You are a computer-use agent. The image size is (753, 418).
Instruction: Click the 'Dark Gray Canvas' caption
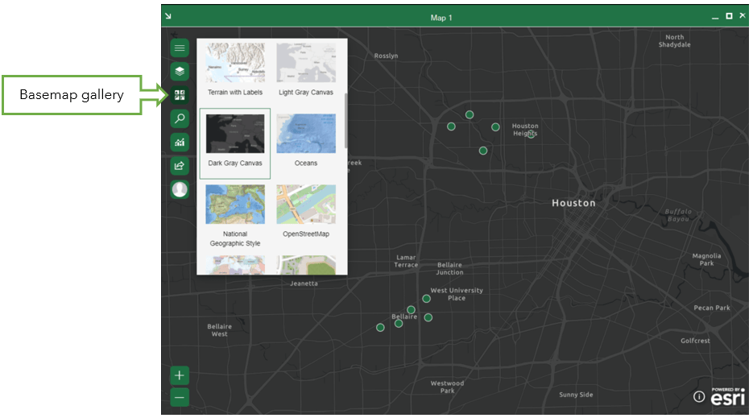235,163
